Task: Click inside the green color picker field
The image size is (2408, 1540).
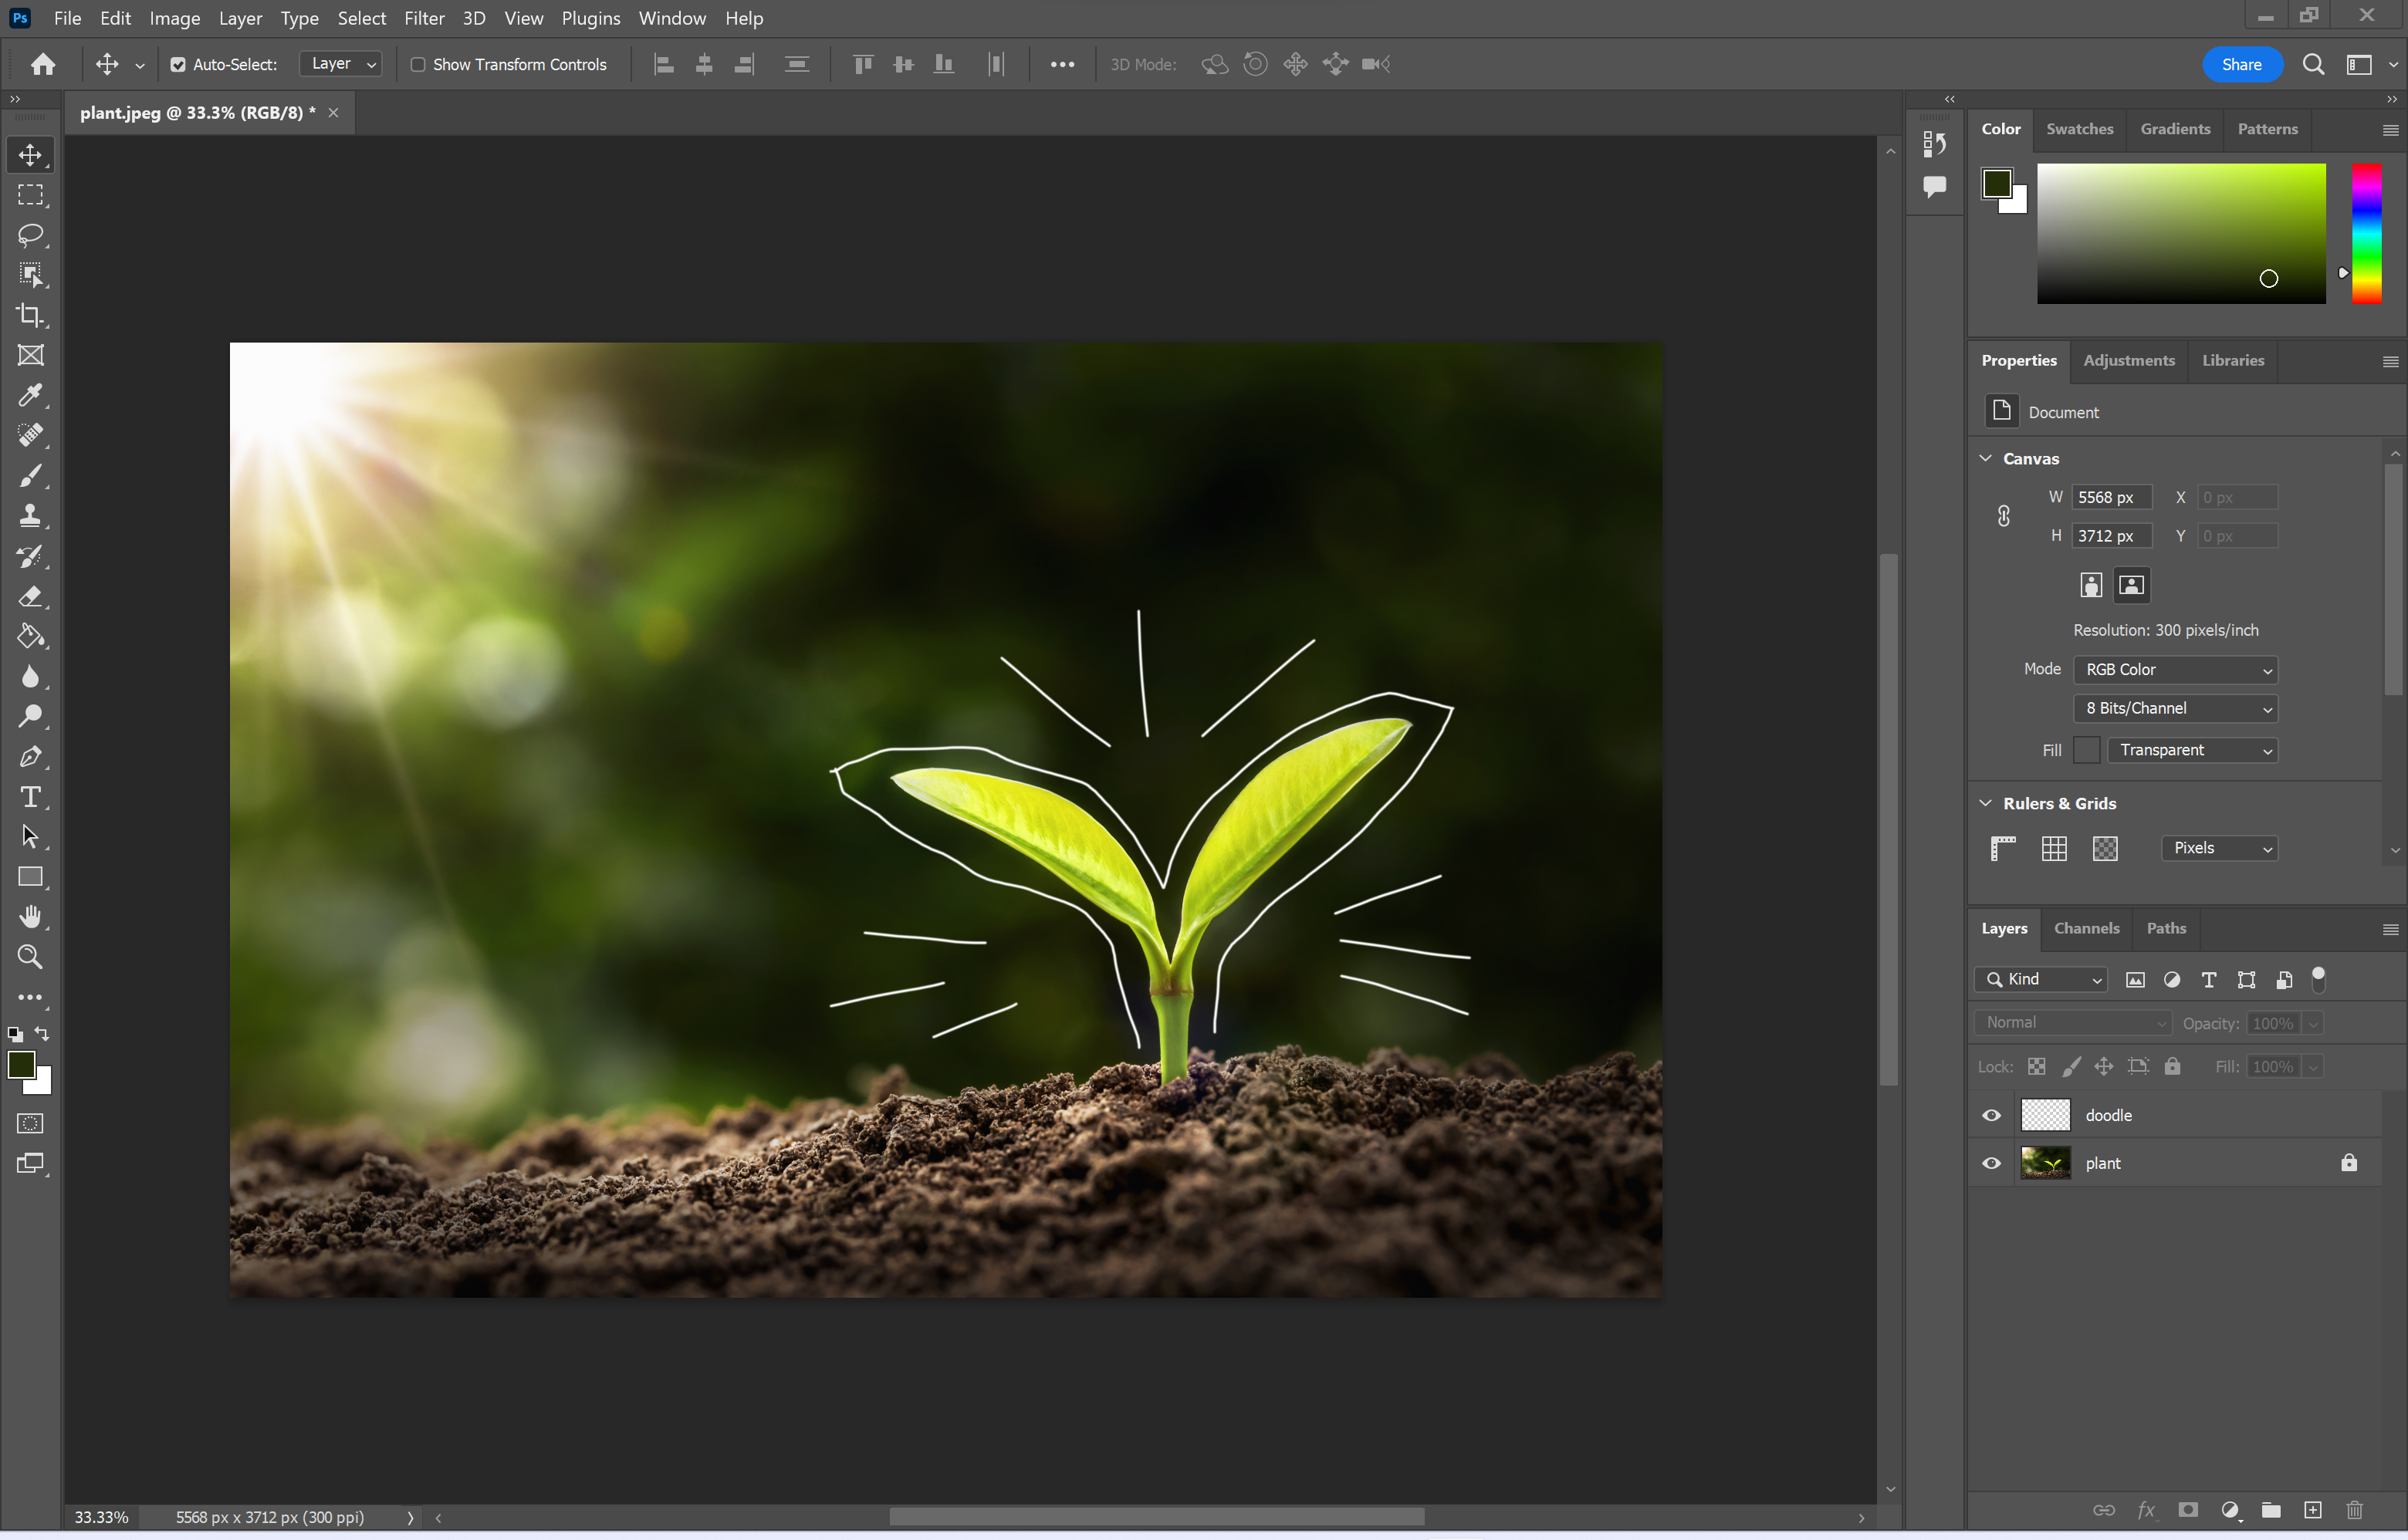Action: click(x=2181, y=233)
